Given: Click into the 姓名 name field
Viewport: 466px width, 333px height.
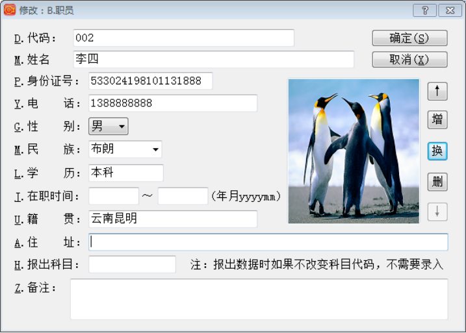Looking at the screenshot, I should point(213,60).
